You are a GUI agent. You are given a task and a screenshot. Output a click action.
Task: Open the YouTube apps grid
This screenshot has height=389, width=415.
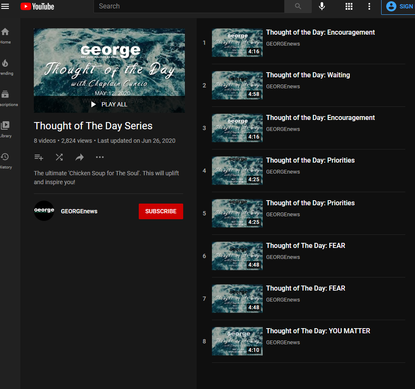[x=349, y=6]
